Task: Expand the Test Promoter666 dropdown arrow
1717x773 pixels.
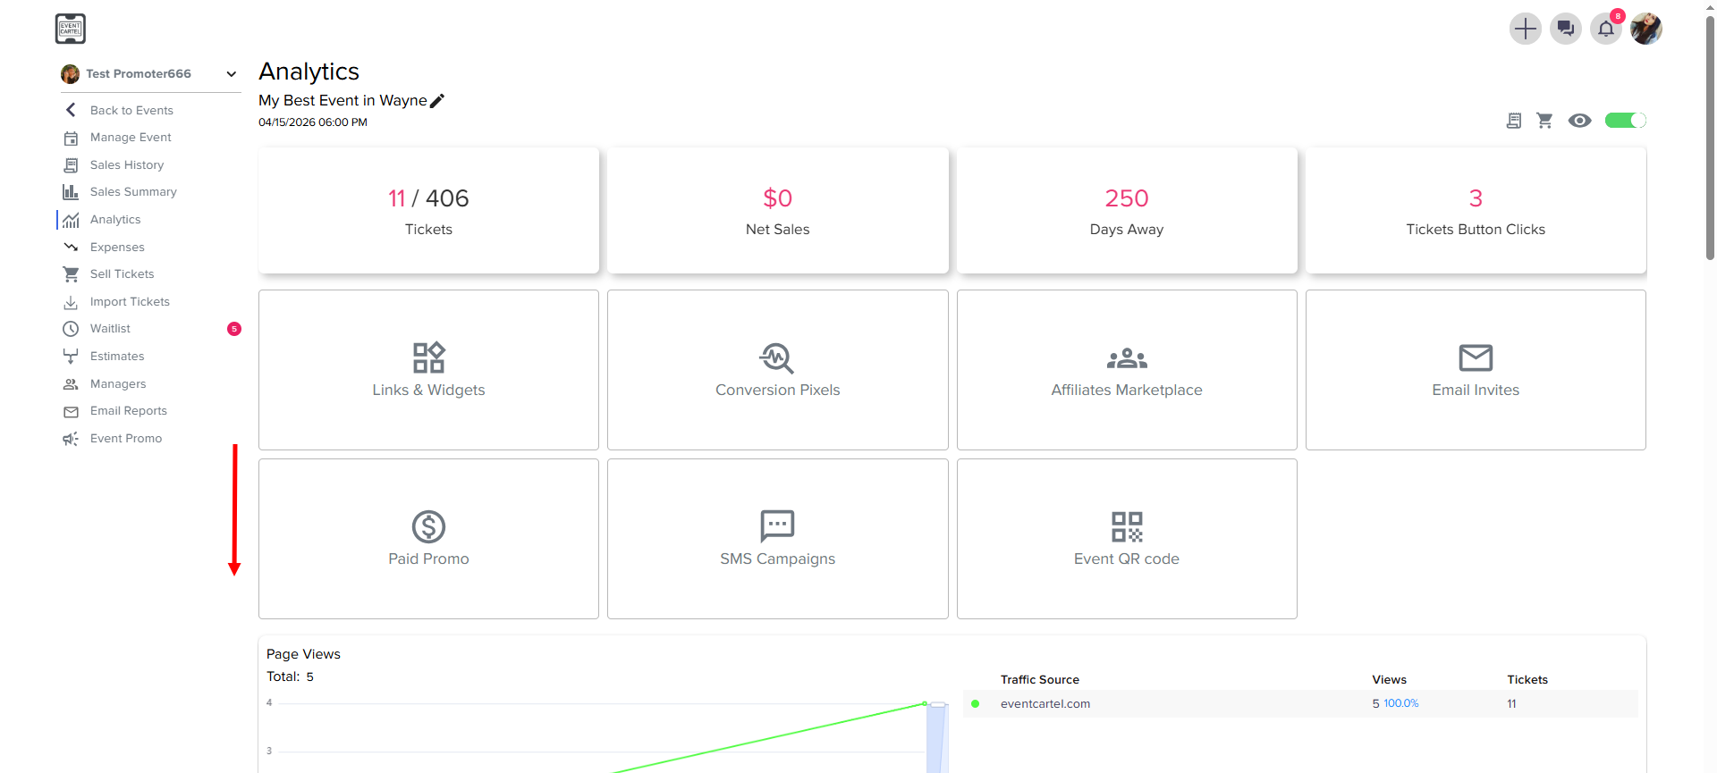Action: pos(232,74)
